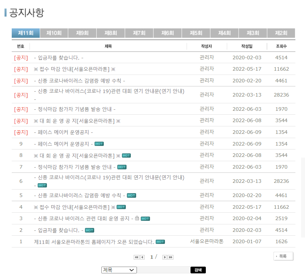This screenshot has height=278, width=305.
Task: Open pinned notice 대 회 운 영 공 지
Action: pyautogui.click(x=77, y=121)
